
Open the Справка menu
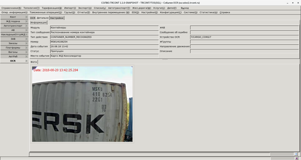coord(225,12)
